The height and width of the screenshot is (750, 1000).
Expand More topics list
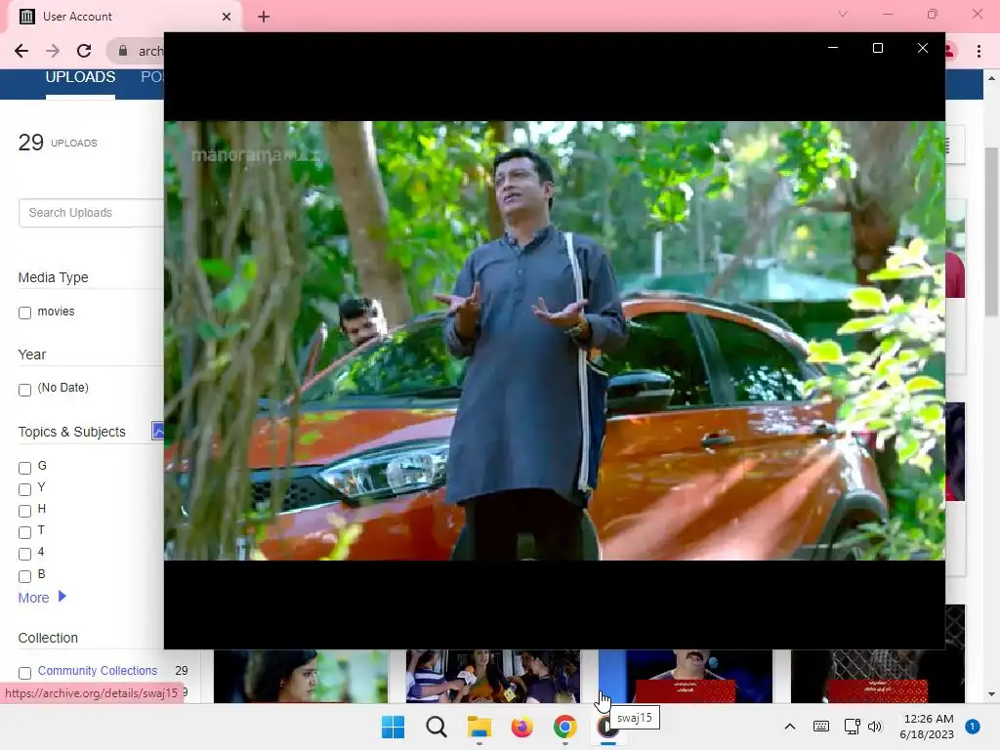42,598
